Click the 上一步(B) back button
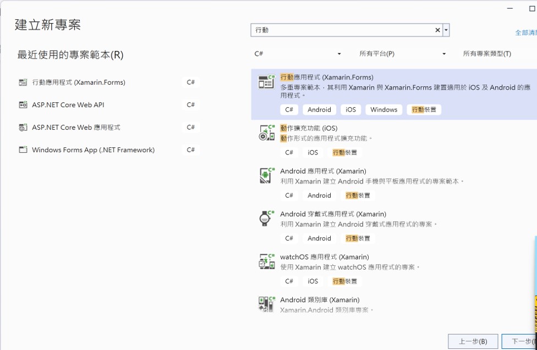Screen dimensions: 537x350 473,341
